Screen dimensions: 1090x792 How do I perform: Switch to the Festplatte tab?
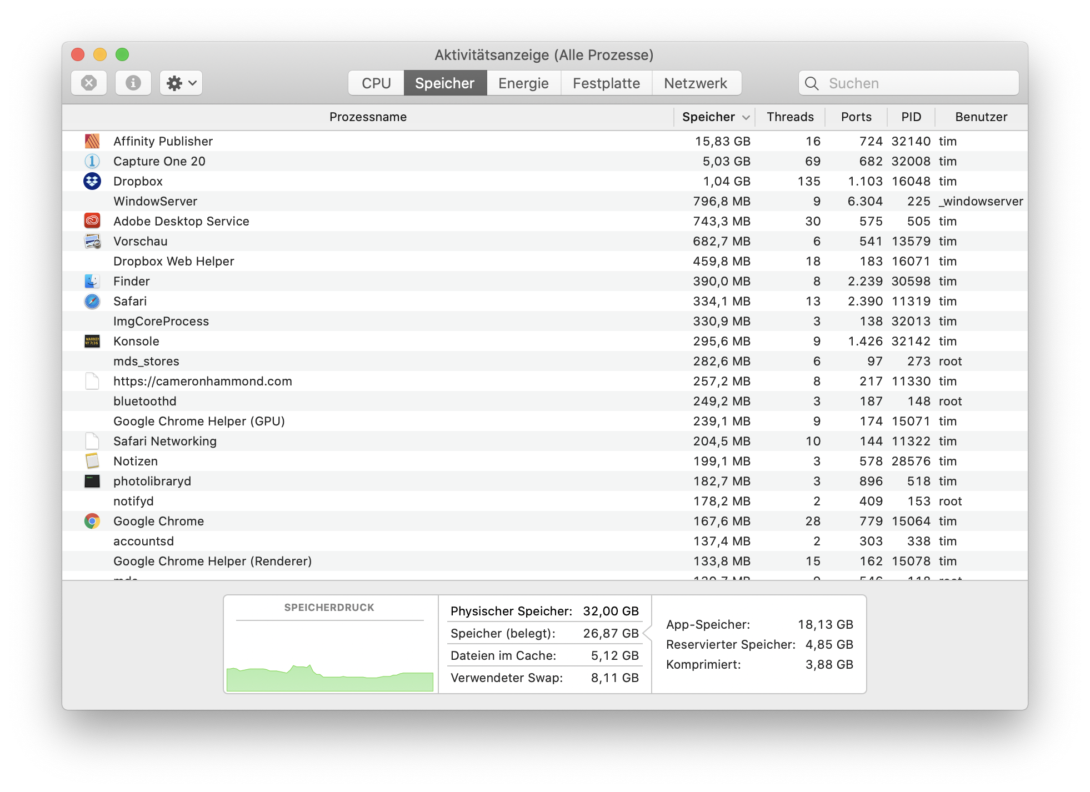tap(606, 83)
